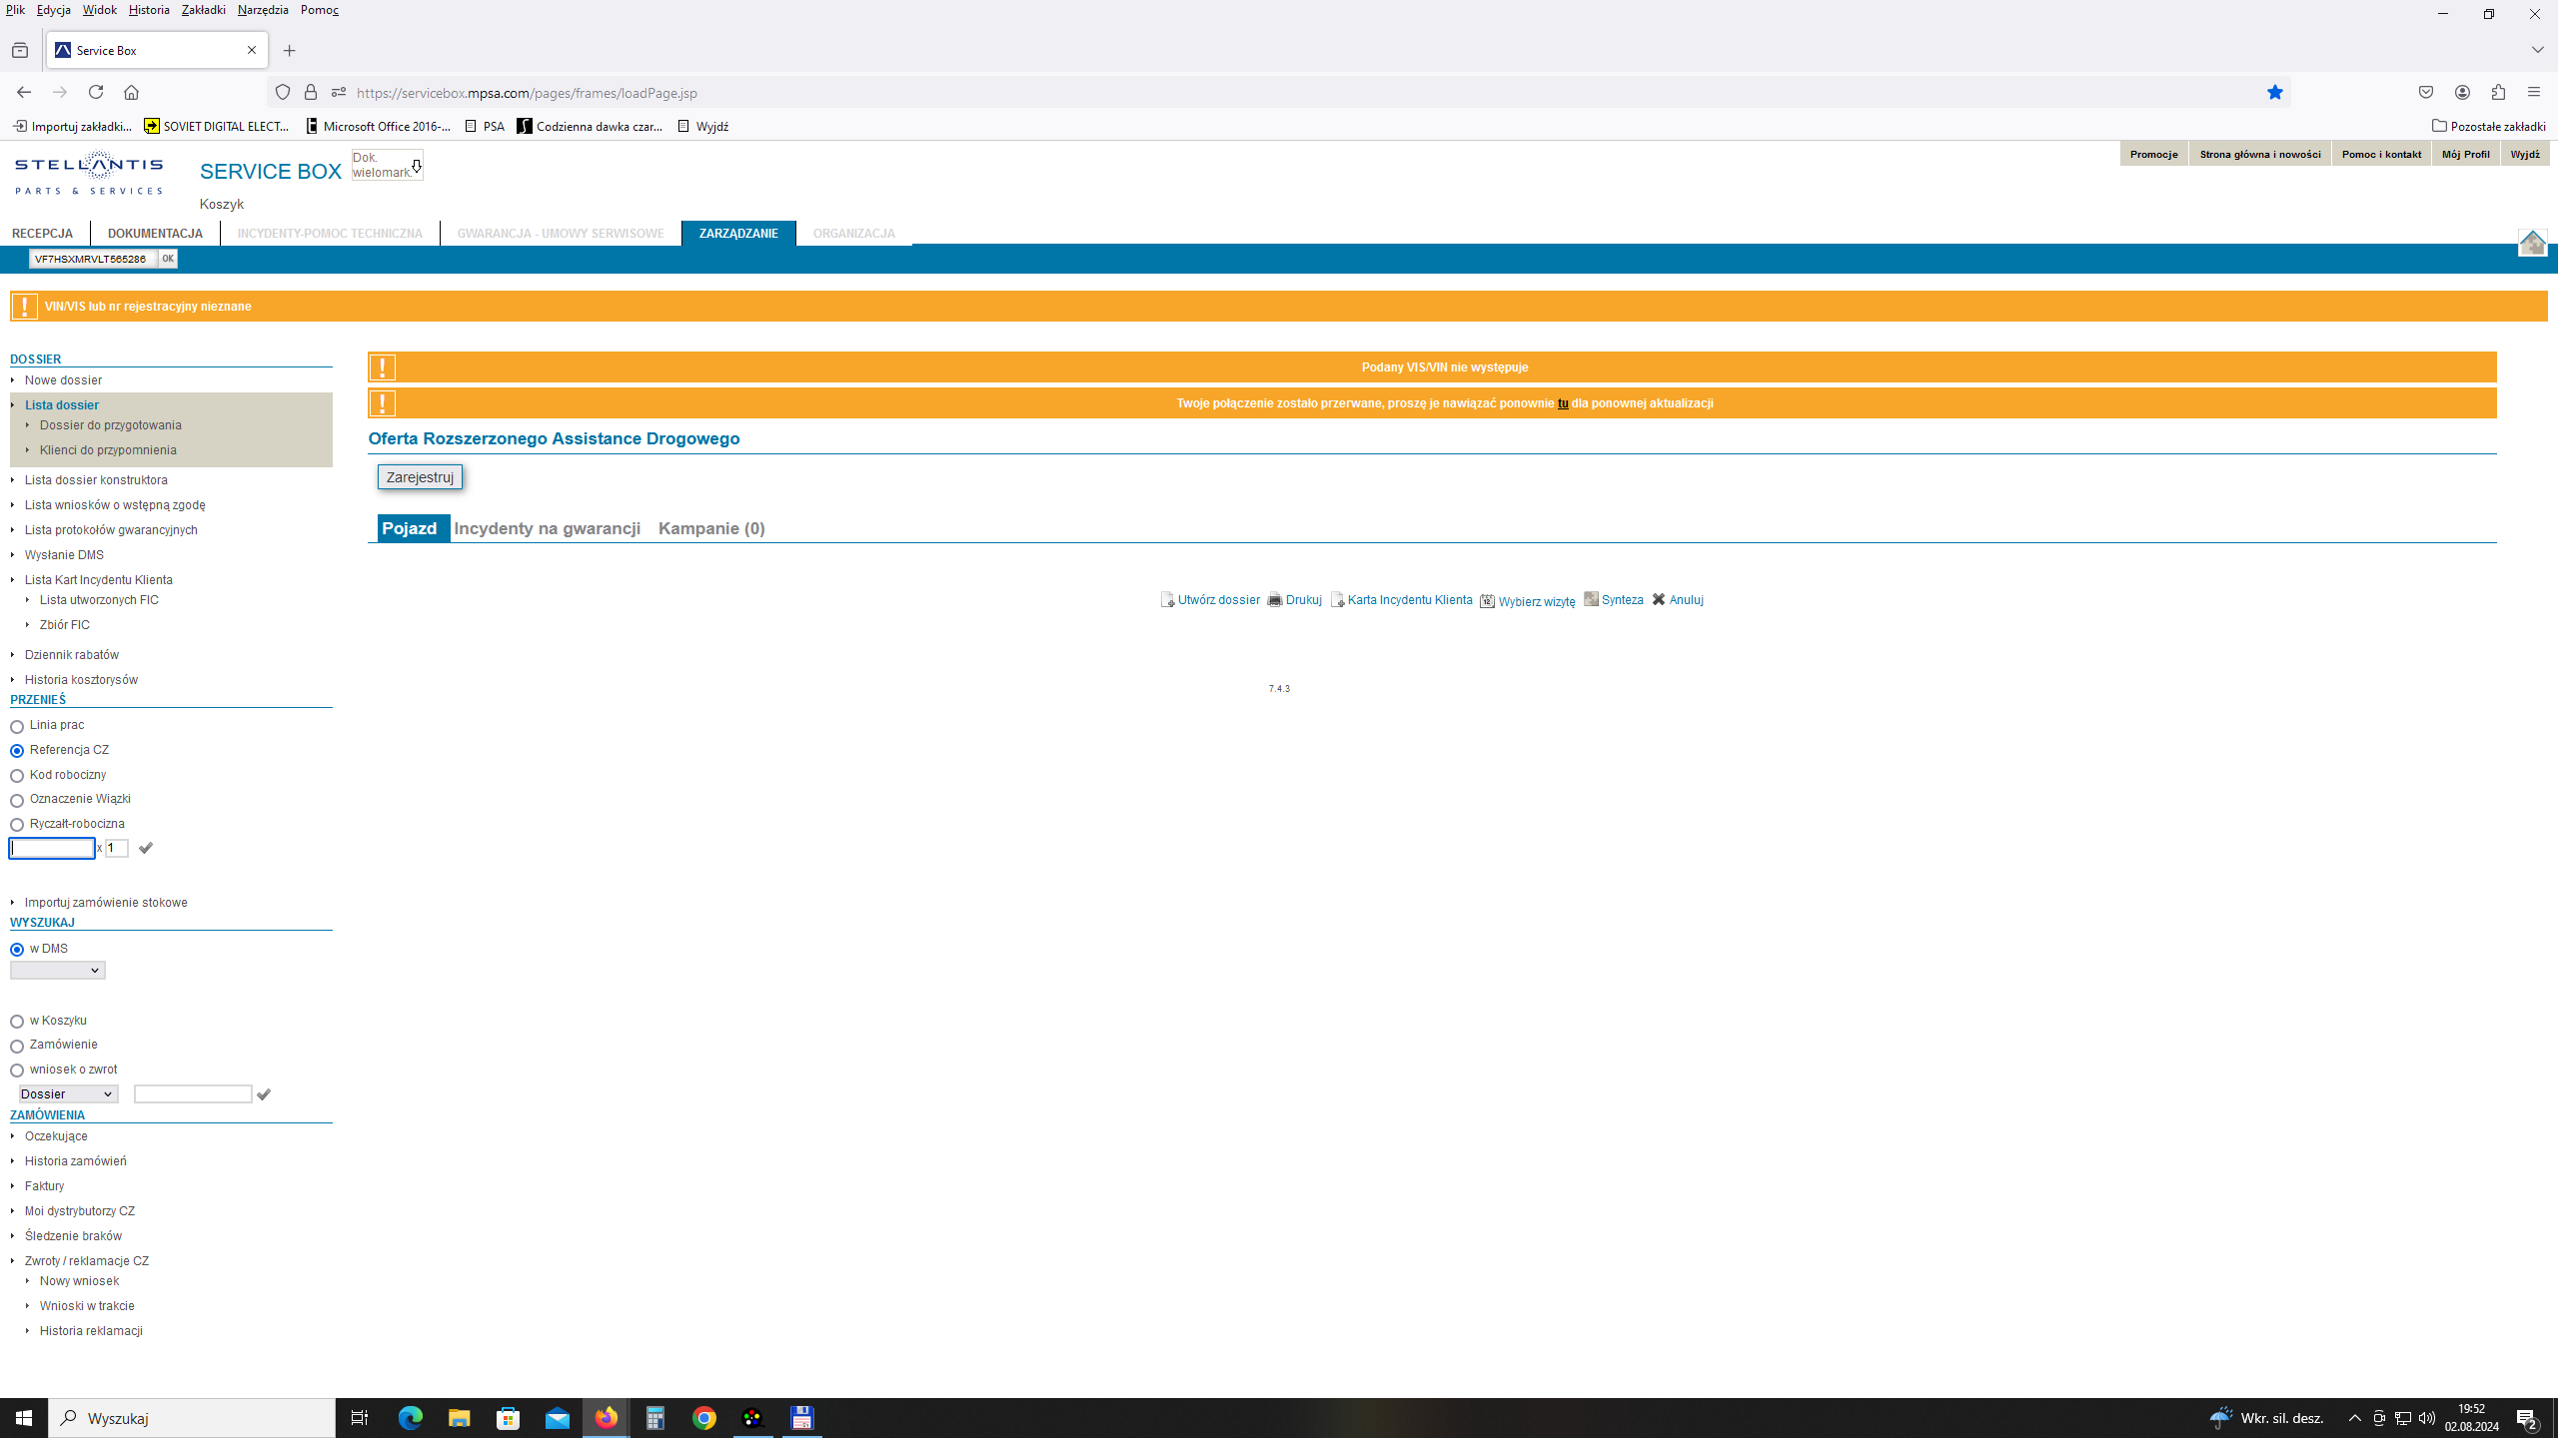The width and height of the screenshot is (2558, 1438).
Task: Open the DOKUMENTACJA main menu tab
Action: pos(155,234)
